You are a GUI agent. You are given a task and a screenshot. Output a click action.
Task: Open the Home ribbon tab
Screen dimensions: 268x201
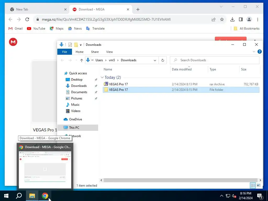coord(80,52)
